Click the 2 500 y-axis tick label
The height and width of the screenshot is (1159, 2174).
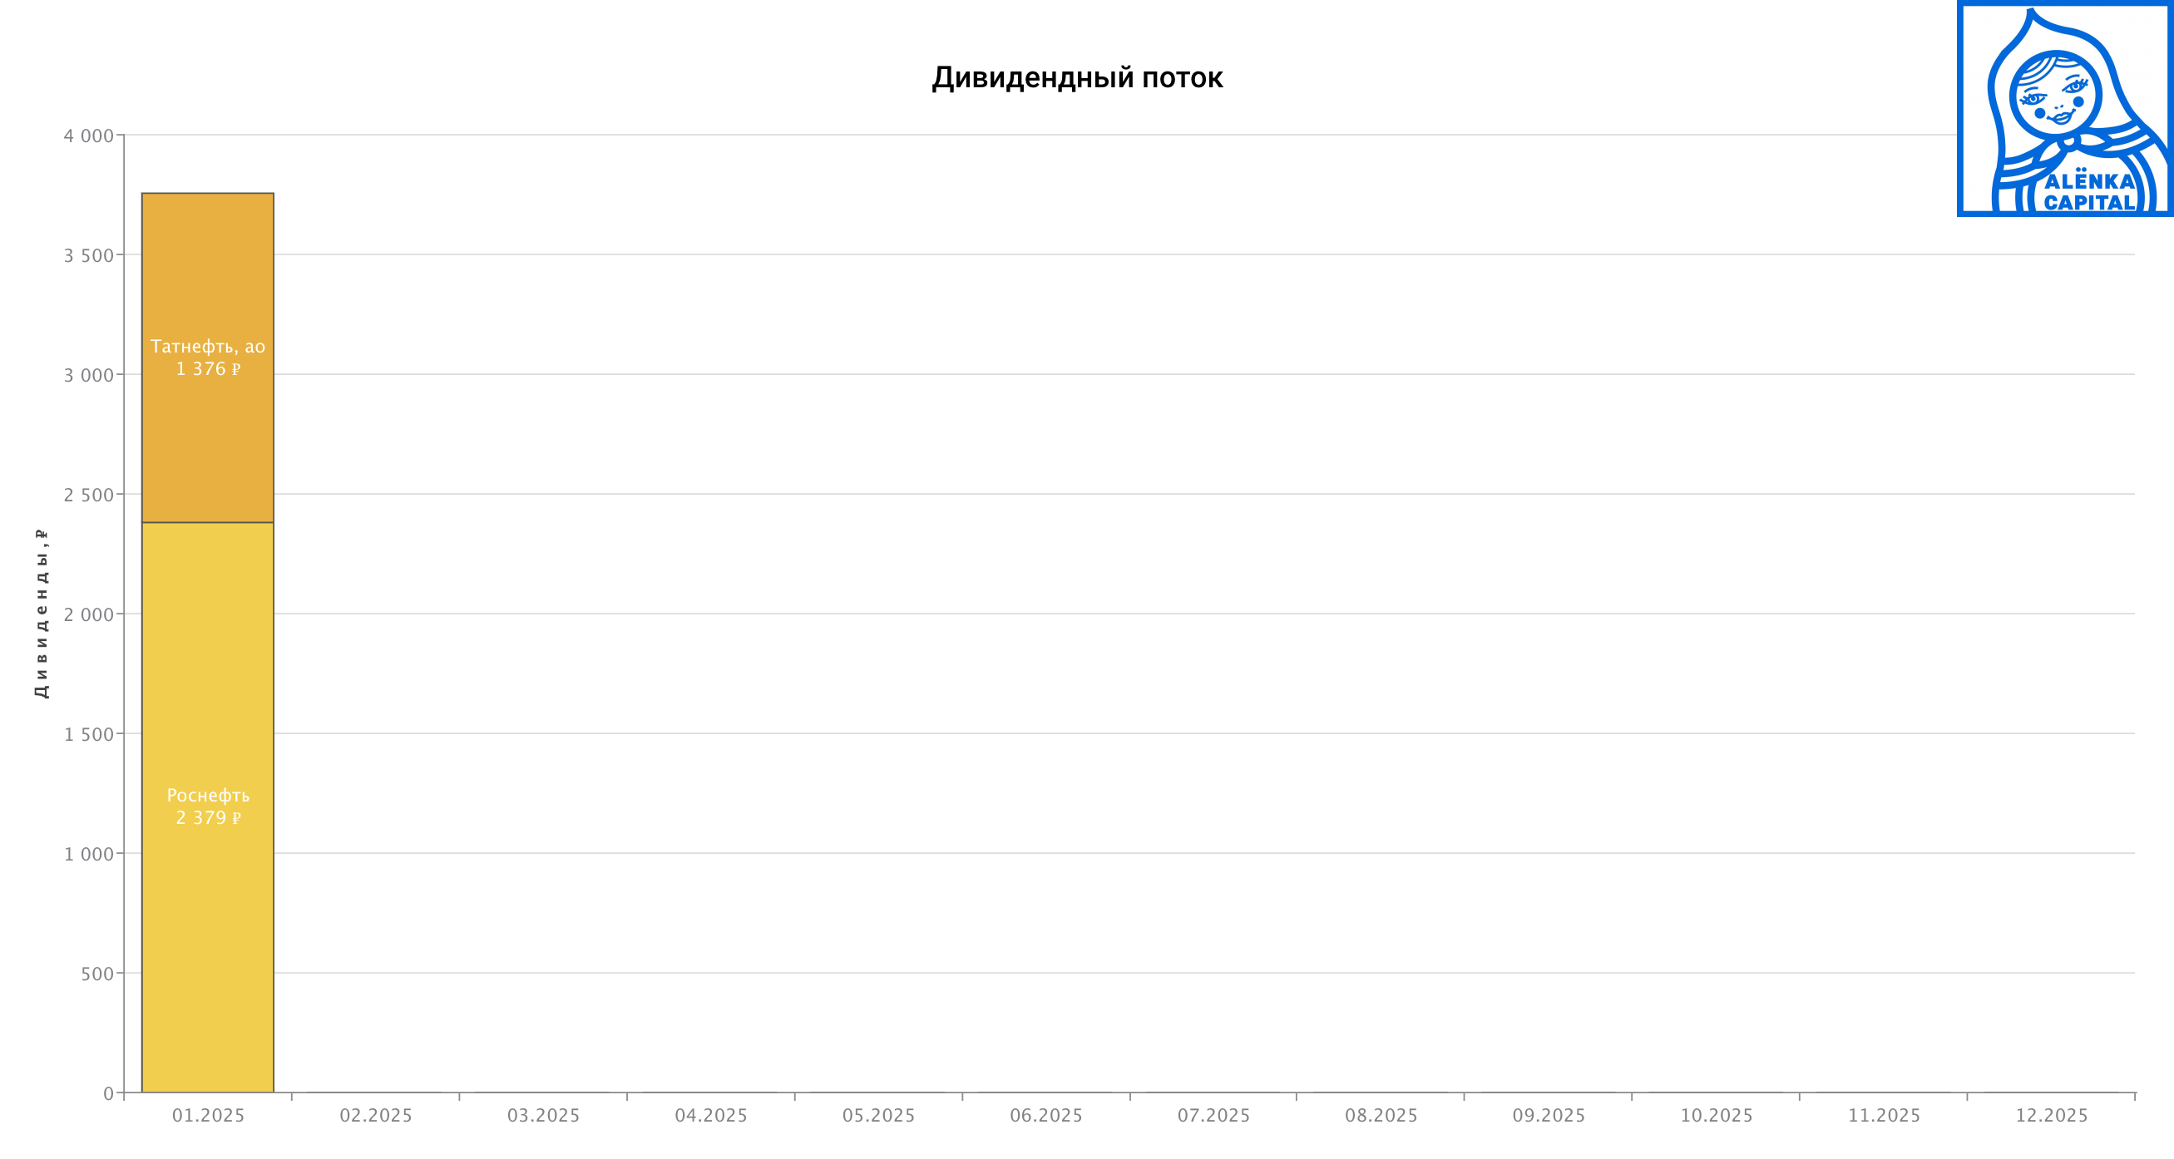[x=89, y=496]
